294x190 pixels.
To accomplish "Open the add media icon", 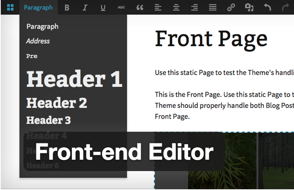I will 249,8.
